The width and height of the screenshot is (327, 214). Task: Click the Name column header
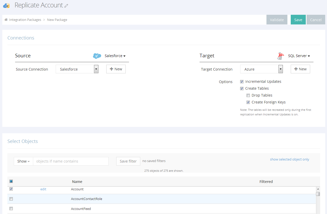click(x=77, y=182)
